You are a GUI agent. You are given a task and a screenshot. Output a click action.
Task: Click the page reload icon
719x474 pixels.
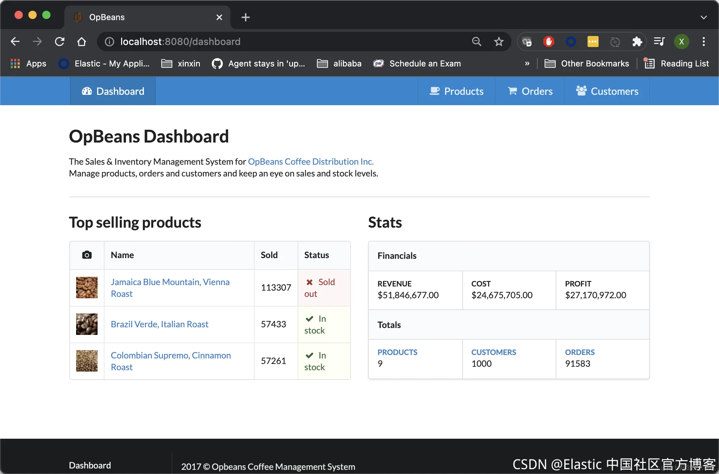click(60, 42)
